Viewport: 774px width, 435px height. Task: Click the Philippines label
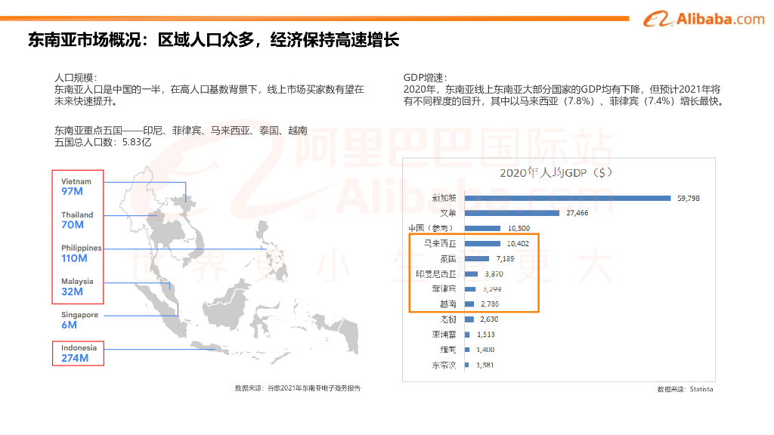[x=82, y=248]
